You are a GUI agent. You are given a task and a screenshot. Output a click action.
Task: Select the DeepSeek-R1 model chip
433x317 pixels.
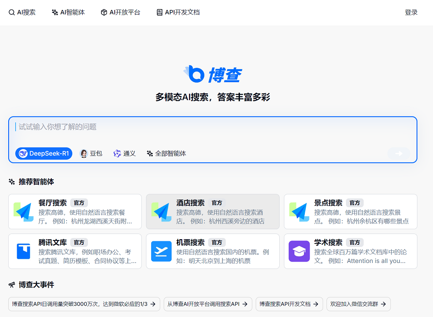click(43, 153)
